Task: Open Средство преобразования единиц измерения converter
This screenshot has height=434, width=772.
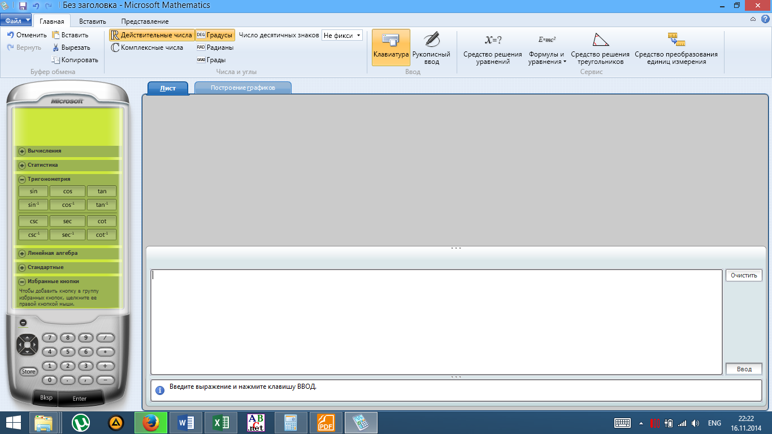Action: pyautogui.click(x=676, y=47)
